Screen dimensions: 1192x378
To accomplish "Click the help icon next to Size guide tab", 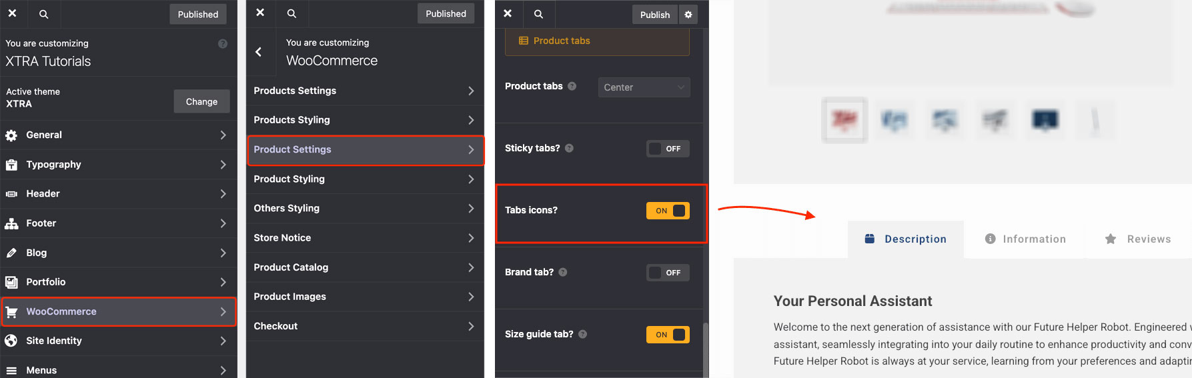I will point(582,334).
